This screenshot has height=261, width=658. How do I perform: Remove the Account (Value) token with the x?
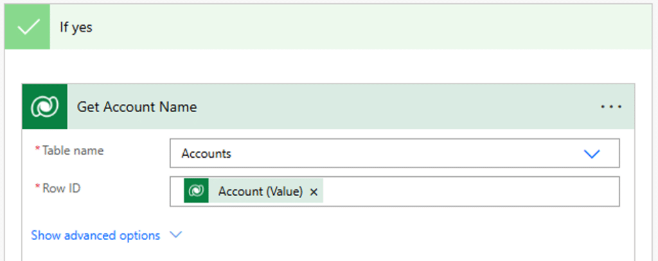pyautogui.click(x=314, y=192)
